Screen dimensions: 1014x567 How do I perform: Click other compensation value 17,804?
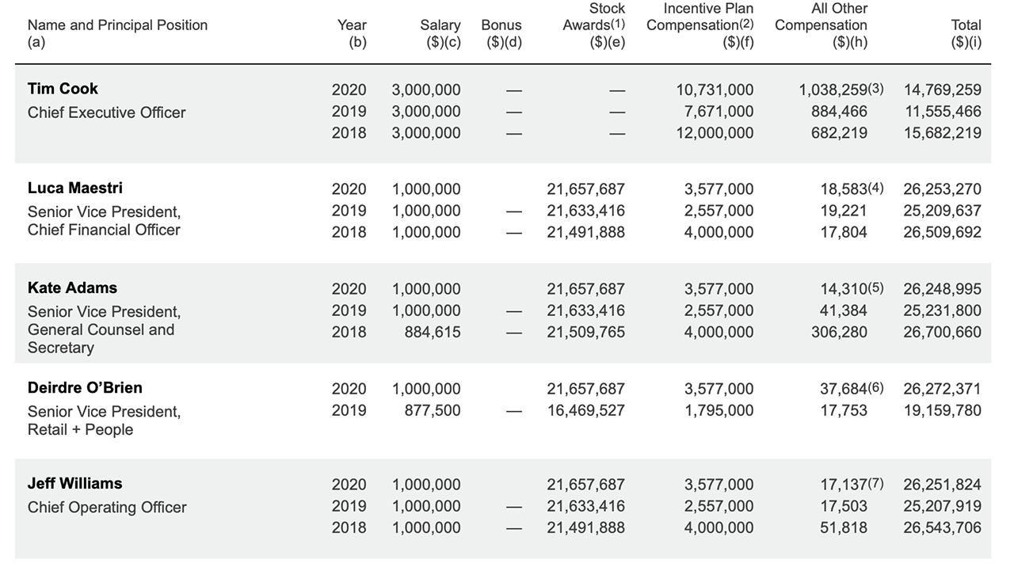844,232
